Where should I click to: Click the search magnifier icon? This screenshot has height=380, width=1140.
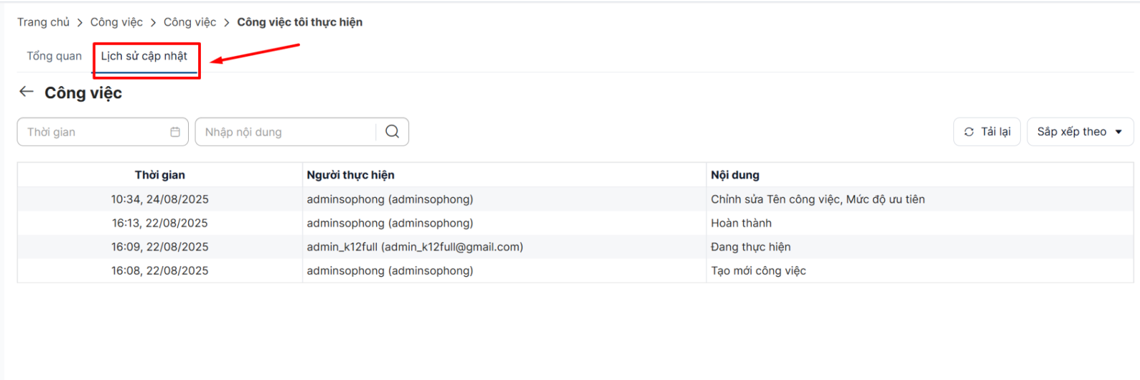coord(392,132)
